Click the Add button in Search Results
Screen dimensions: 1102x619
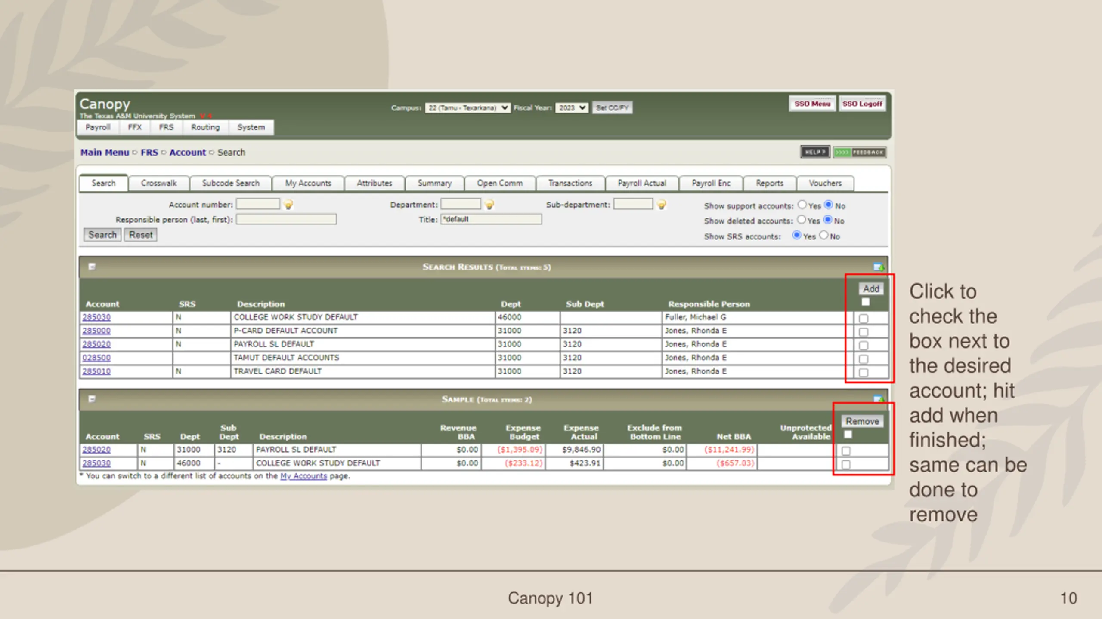coord(871,289)
